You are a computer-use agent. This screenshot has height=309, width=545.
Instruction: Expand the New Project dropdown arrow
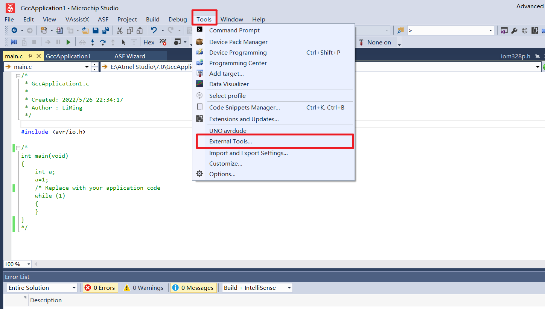click(x=52, y=30)
